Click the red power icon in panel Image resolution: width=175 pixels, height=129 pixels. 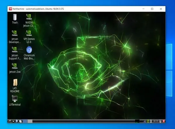[x=164, y=121]
